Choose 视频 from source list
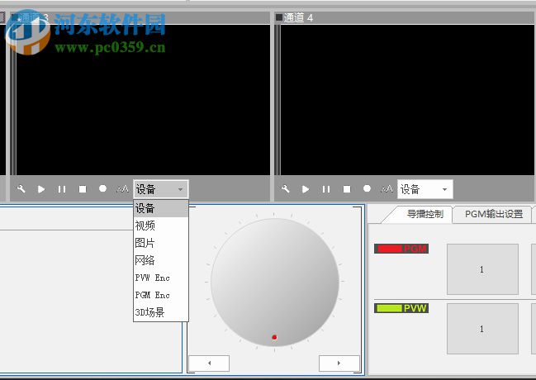Viewport: 536px width, 380px height. [161, 226]
